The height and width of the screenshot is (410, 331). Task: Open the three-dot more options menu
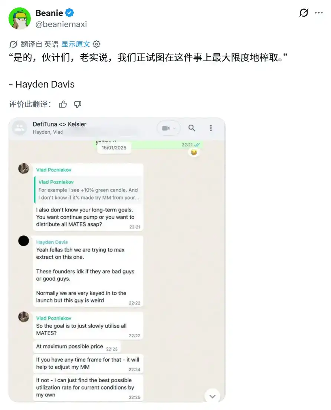click(319, 13)
